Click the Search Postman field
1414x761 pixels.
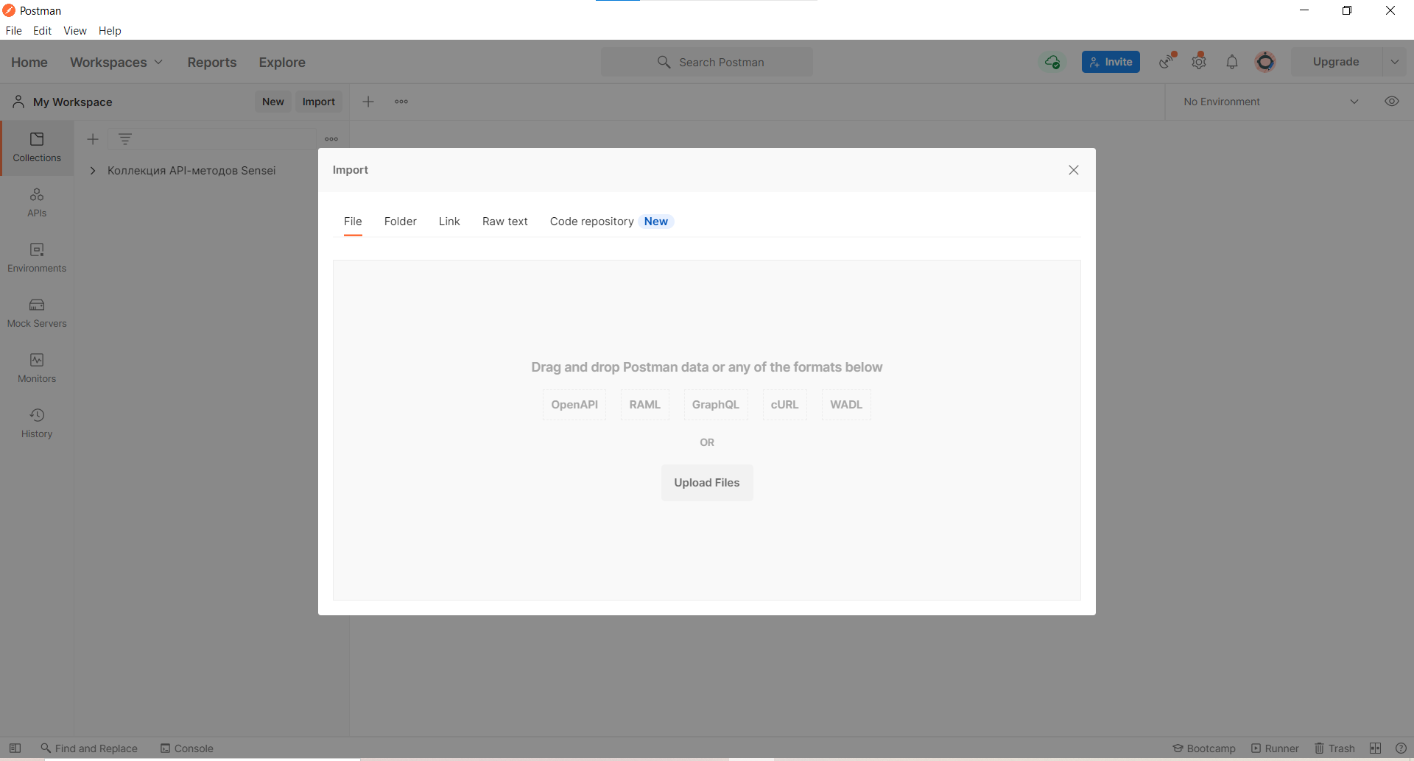pyautogui.click(x=707, y=62)
